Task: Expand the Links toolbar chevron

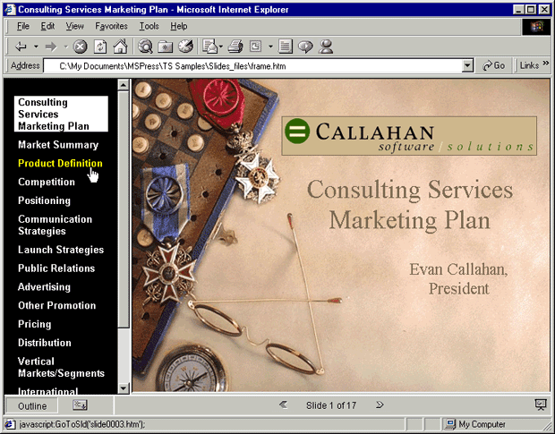Action: pos(546,65)
